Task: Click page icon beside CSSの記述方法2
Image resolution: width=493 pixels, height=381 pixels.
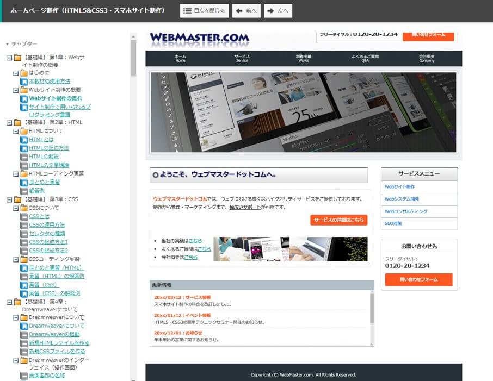Action: coord(24,251)
